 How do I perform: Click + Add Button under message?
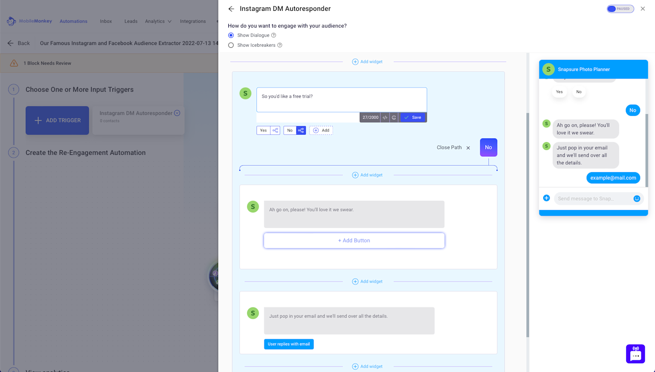tap(354, 241)
